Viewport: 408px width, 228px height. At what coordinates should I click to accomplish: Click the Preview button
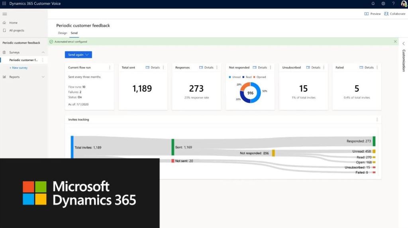373,14
